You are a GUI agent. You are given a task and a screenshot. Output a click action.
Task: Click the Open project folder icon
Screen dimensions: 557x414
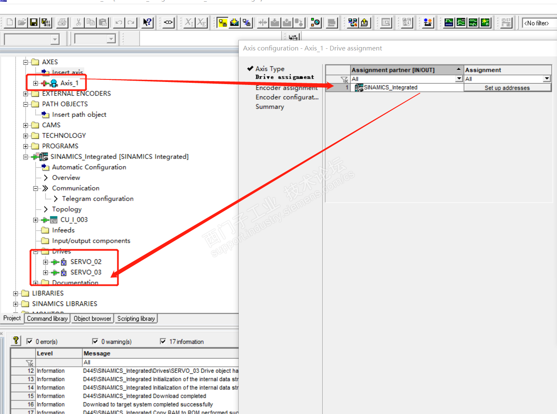(22, 22)
